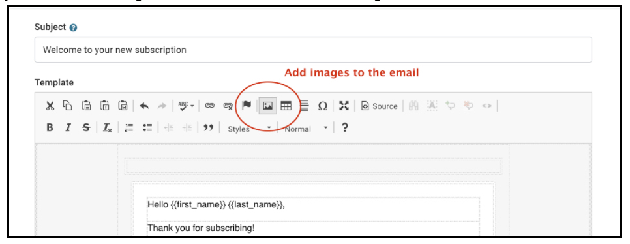Screen dimensions: 630x244
Task: Click the Find binoculars icon
Action: pos(414,106)
